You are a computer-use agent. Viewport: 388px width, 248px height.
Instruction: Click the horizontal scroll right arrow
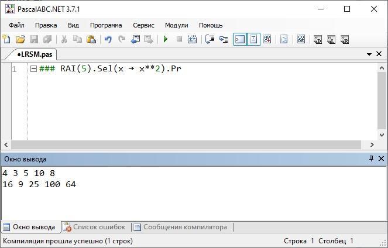[372, 145]
